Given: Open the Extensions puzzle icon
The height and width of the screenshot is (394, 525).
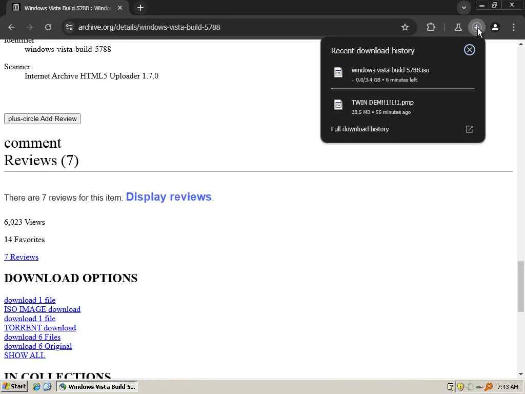Looking at the screenshot, I should click(x=431, y=27).
